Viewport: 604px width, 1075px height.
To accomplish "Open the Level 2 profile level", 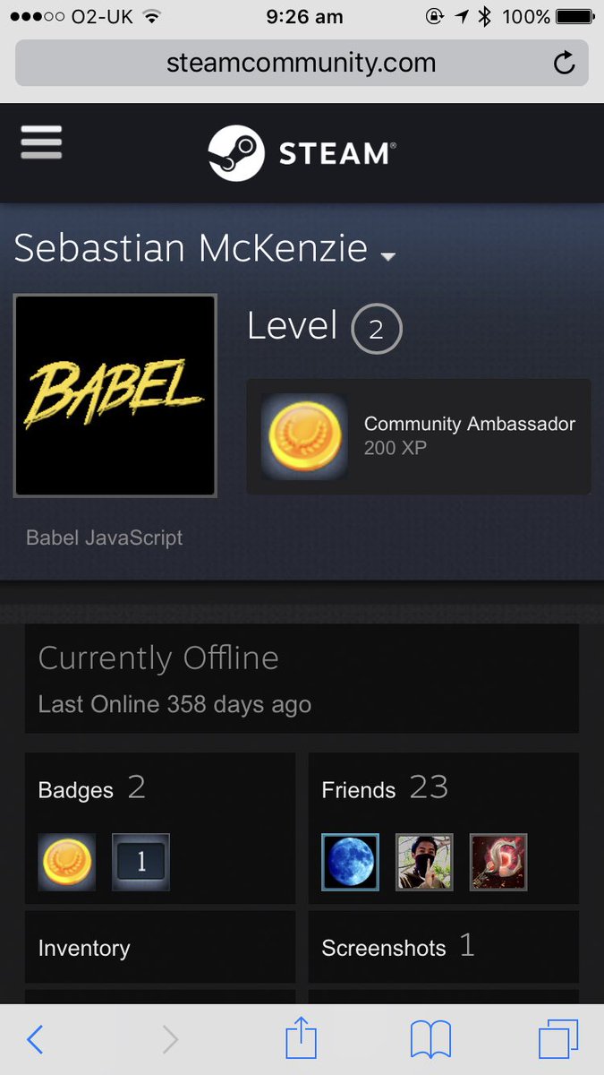I will tap(325, 329).
